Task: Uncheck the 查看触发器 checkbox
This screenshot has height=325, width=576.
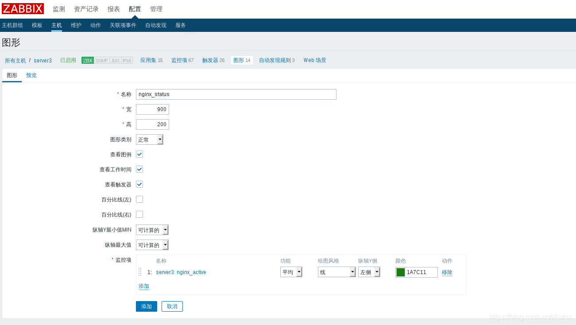Action: 139,184
